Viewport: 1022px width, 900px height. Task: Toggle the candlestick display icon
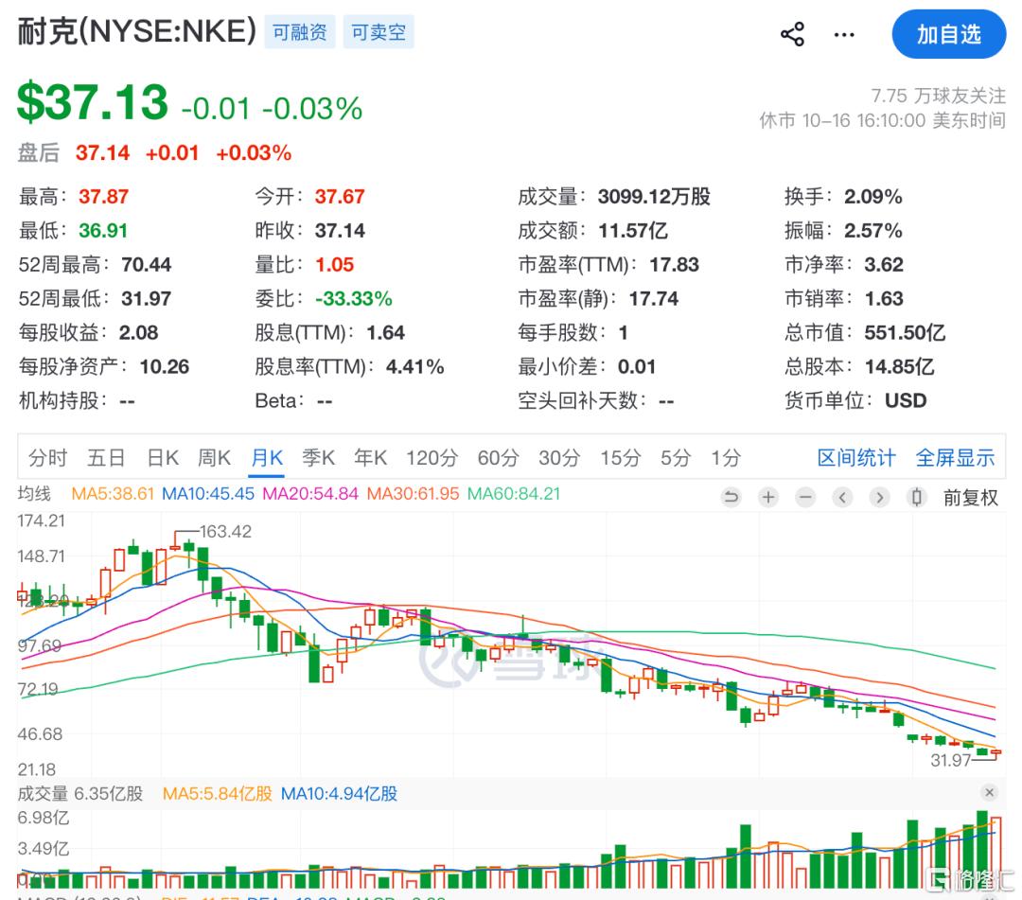[916, 498]
